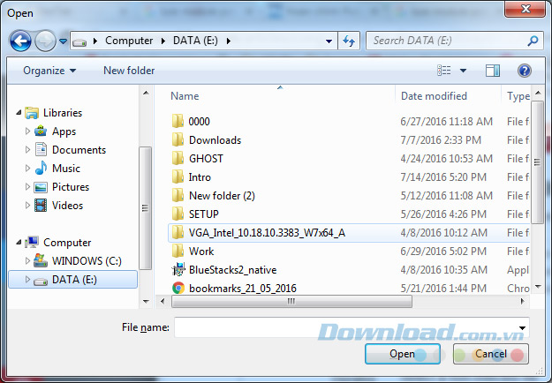Click the Open button
Screen dimensions: 552x383
pyautogui.click(x=403, y=354)
